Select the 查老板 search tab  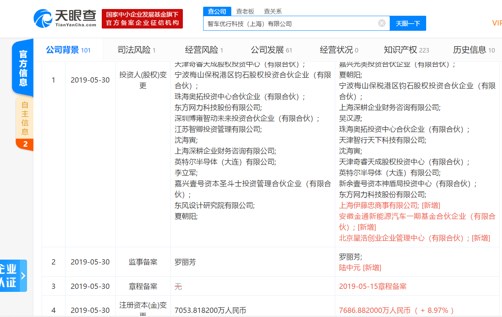pos(245,11)
